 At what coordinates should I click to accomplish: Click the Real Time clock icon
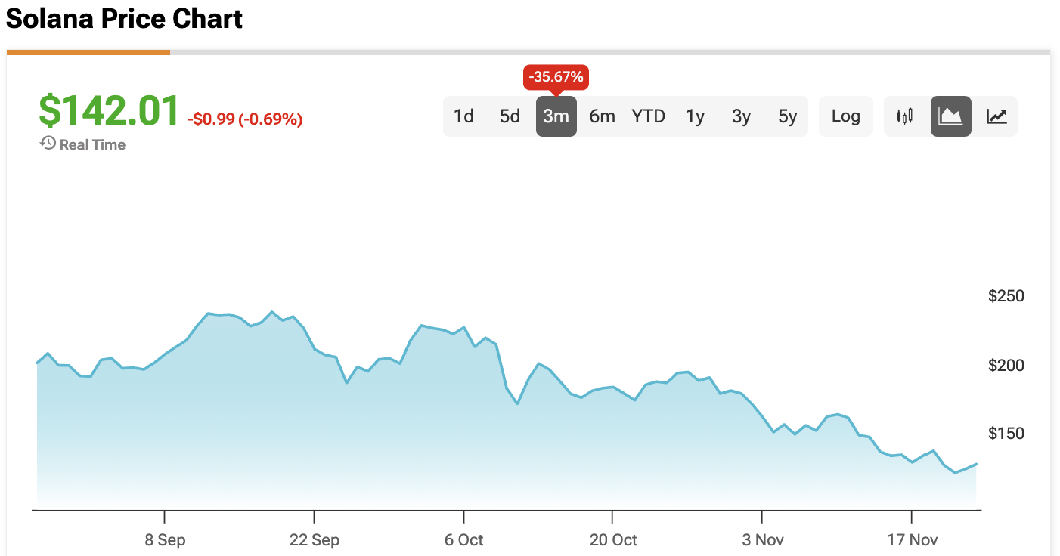point(48,144)
